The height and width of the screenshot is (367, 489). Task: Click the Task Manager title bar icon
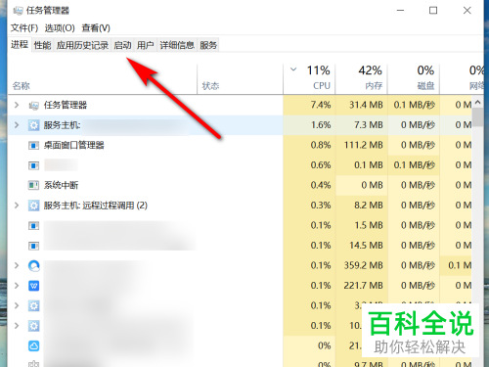pyautogui.click(x=18, y=11)
